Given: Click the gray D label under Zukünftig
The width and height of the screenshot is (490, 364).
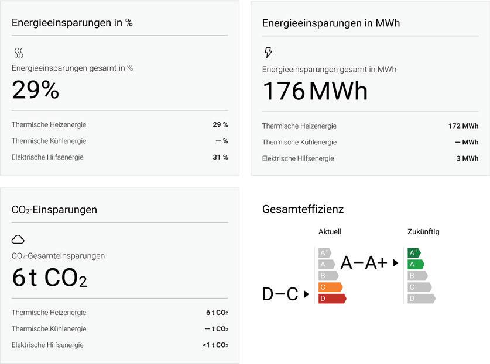Looking at the screenshot, I should click(x=421, y=299).
